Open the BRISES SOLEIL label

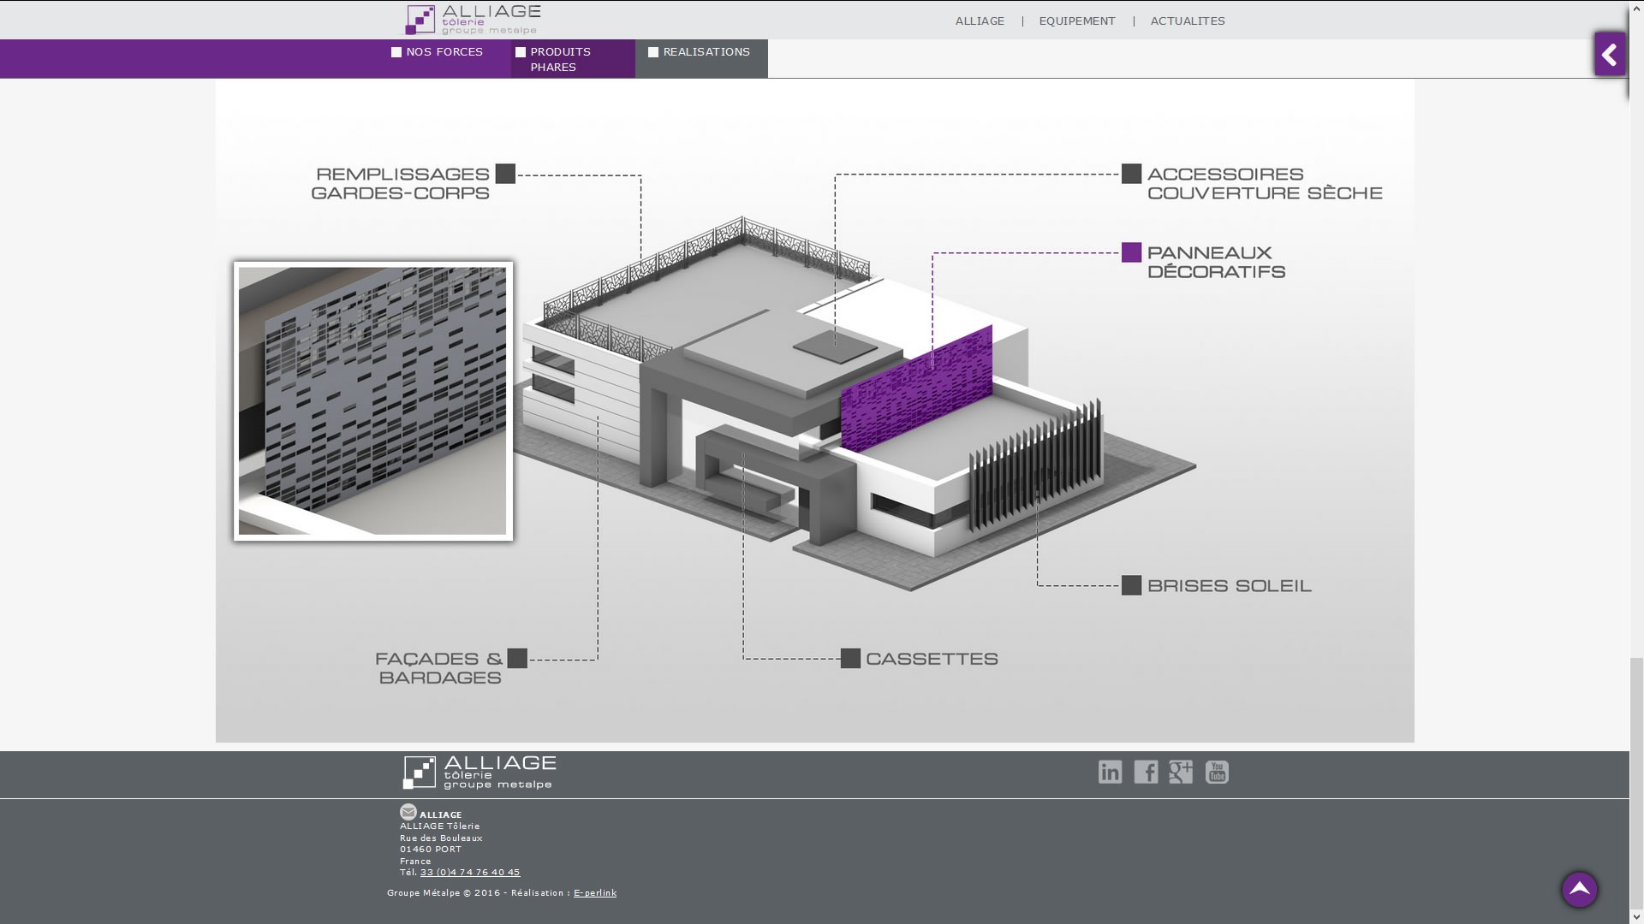click(1229, 585)
